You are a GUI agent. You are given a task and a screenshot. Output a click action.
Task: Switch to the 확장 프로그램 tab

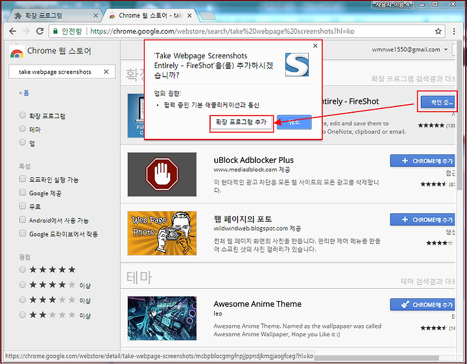pos(54,16)
